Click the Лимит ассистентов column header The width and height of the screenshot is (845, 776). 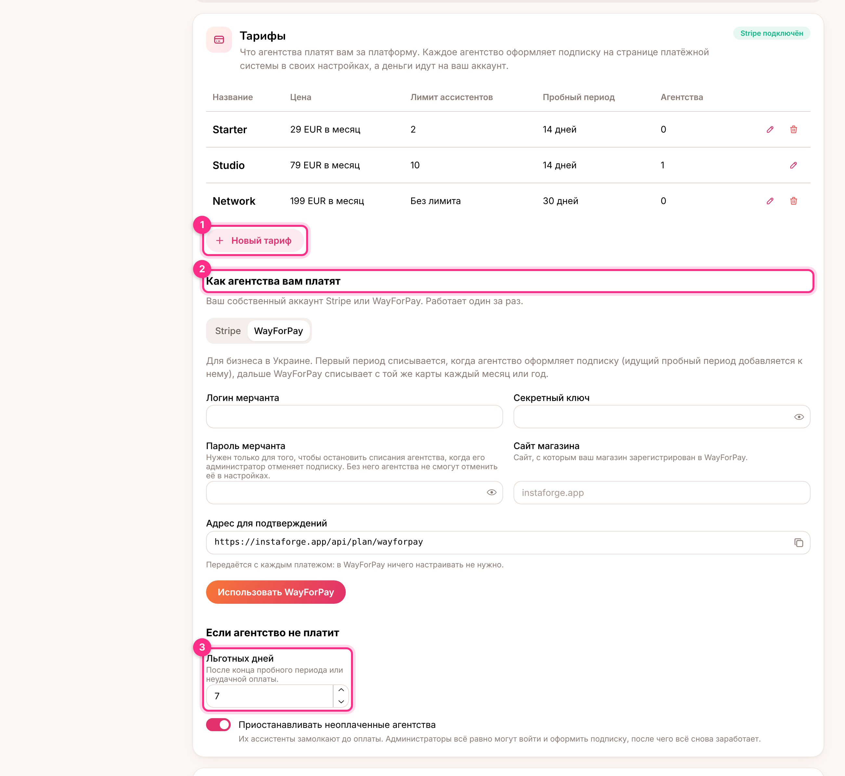pos(451,97)
